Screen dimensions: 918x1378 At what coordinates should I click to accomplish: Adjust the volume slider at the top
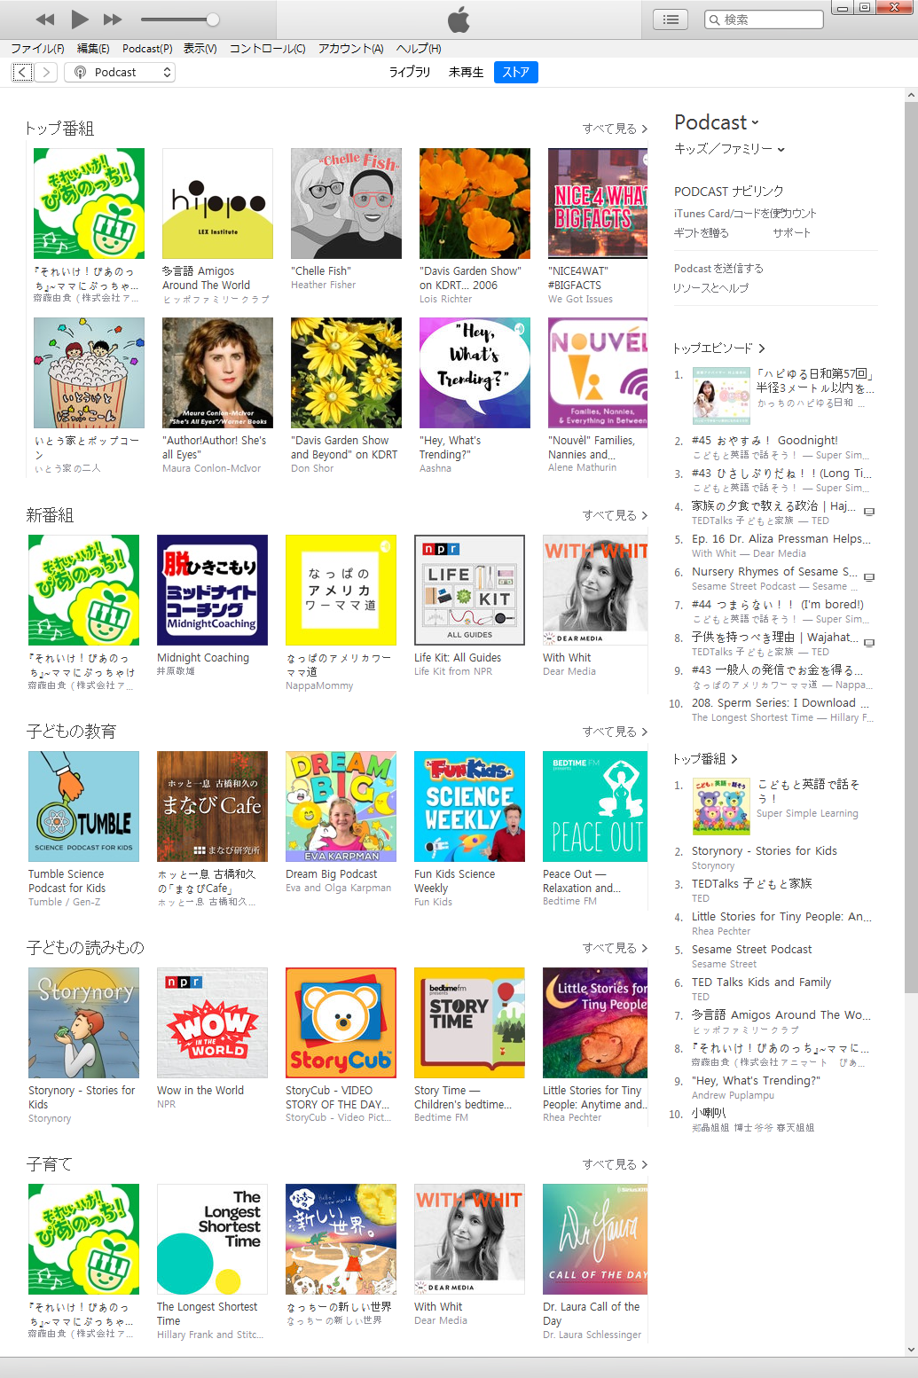click(x=180, y=20)
